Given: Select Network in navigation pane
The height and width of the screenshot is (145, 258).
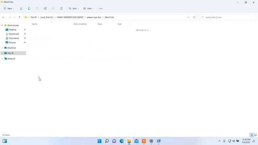Looking at the screenshot, I should (11, 58).
